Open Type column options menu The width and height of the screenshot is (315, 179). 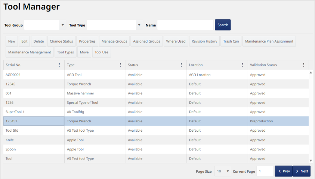pos(120,65)
